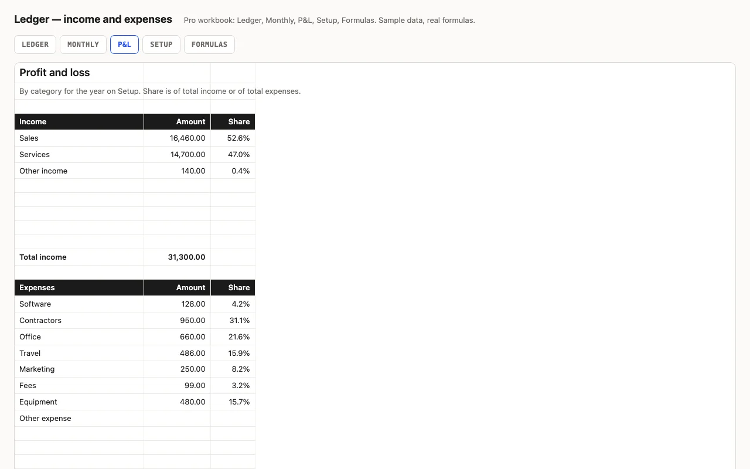Click the Income section header cell

[x=79, y=122]
